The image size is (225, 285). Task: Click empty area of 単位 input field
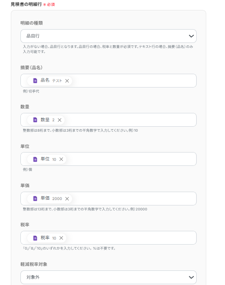[x=131, y=159]
